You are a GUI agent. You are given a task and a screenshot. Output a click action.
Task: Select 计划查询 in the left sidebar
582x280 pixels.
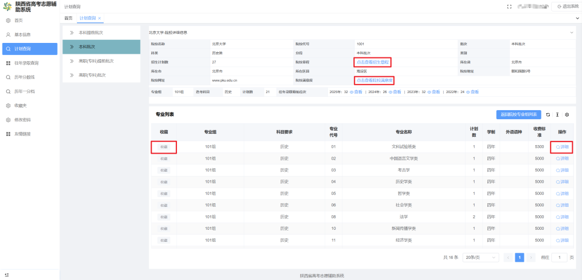click(30, 49)
